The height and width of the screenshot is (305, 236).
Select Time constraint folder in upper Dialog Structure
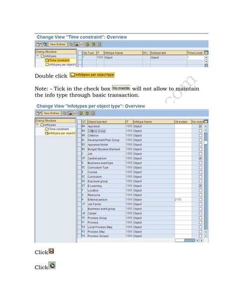[x=57, y=60]
